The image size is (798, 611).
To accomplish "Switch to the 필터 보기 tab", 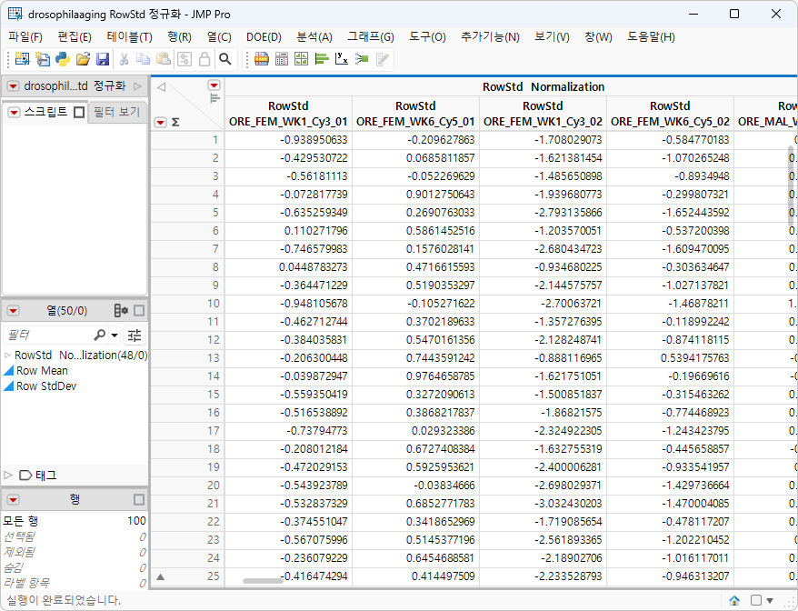I will [x=116, y=112].
